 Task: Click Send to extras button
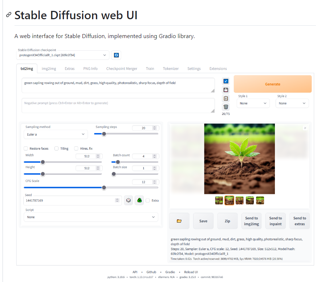300,221
